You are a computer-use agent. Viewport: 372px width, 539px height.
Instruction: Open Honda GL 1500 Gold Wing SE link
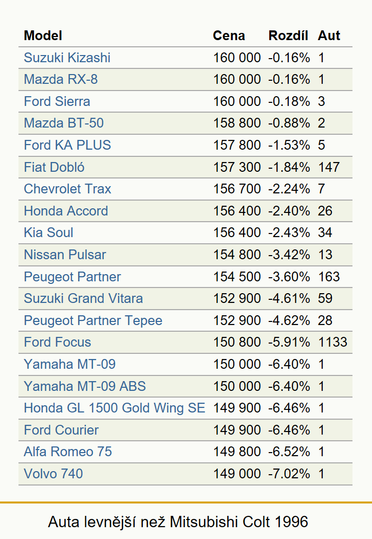click(115, 408)
